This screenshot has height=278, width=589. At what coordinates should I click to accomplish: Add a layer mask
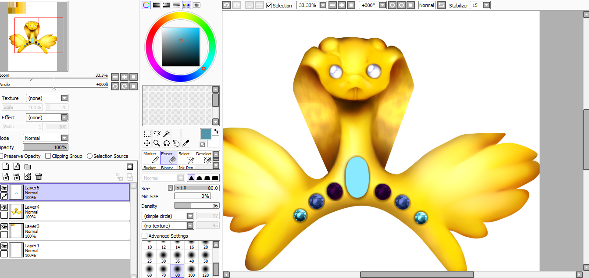pyautogui.click(x=130, y=167)
